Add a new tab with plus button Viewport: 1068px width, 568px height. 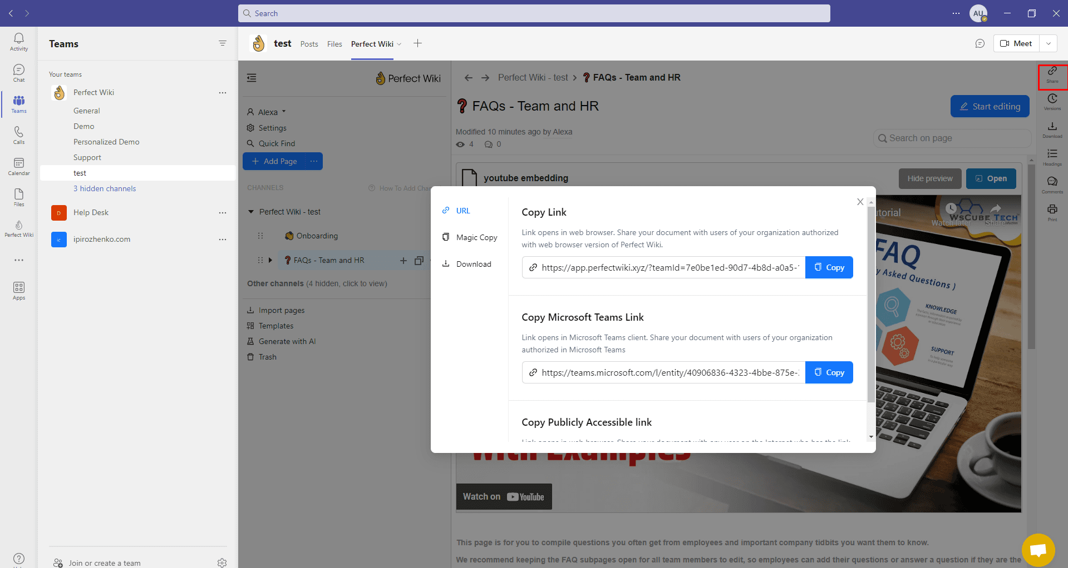pos(418,43)
